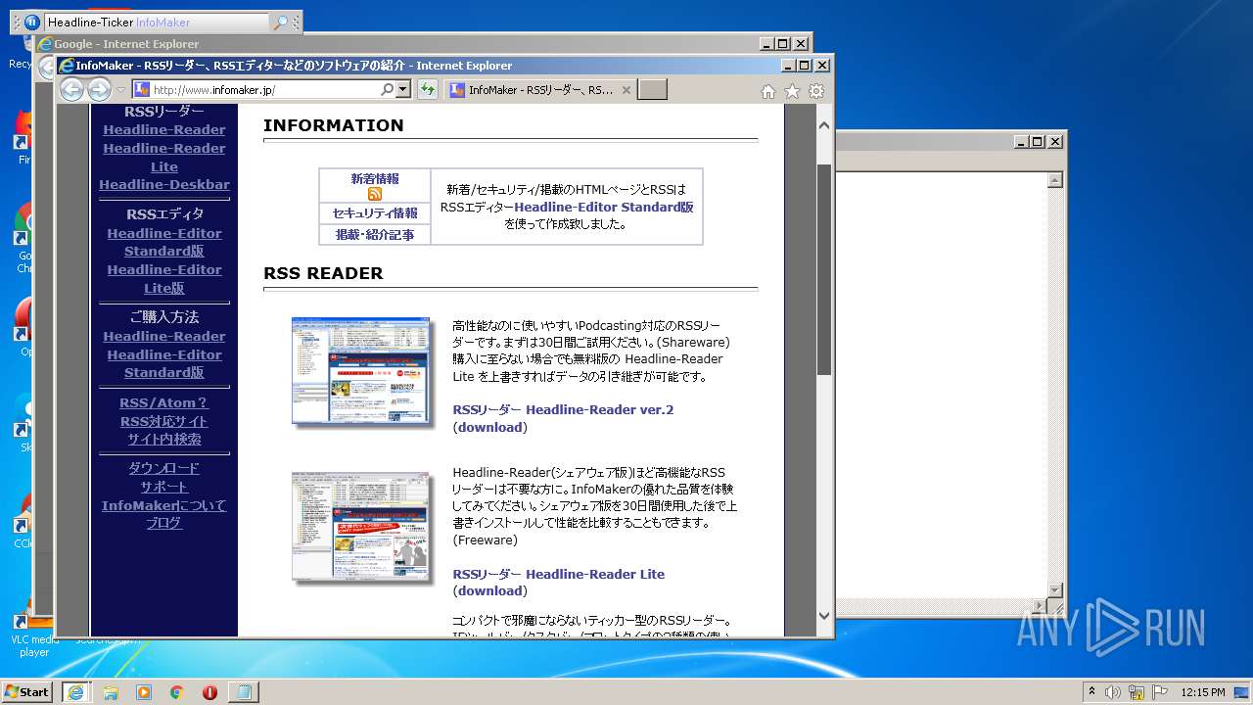The height and width of the screenshot is (705, 1253).
Task: Maximize the InfoMaker Internet Explorer window
Action: coord(804,66)
